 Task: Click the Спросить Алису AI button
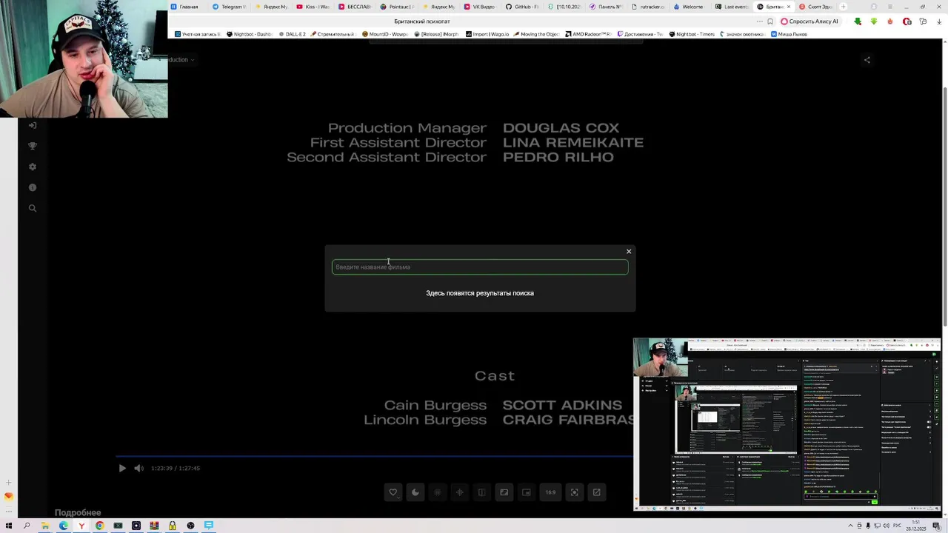tap(810, 21)
